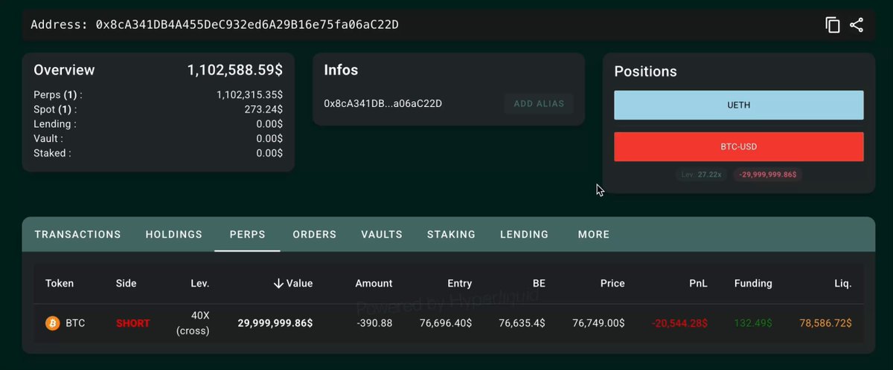Select the PERPS tab
The height and width of the screenshot is (370, 893).
tap(247, 234)
